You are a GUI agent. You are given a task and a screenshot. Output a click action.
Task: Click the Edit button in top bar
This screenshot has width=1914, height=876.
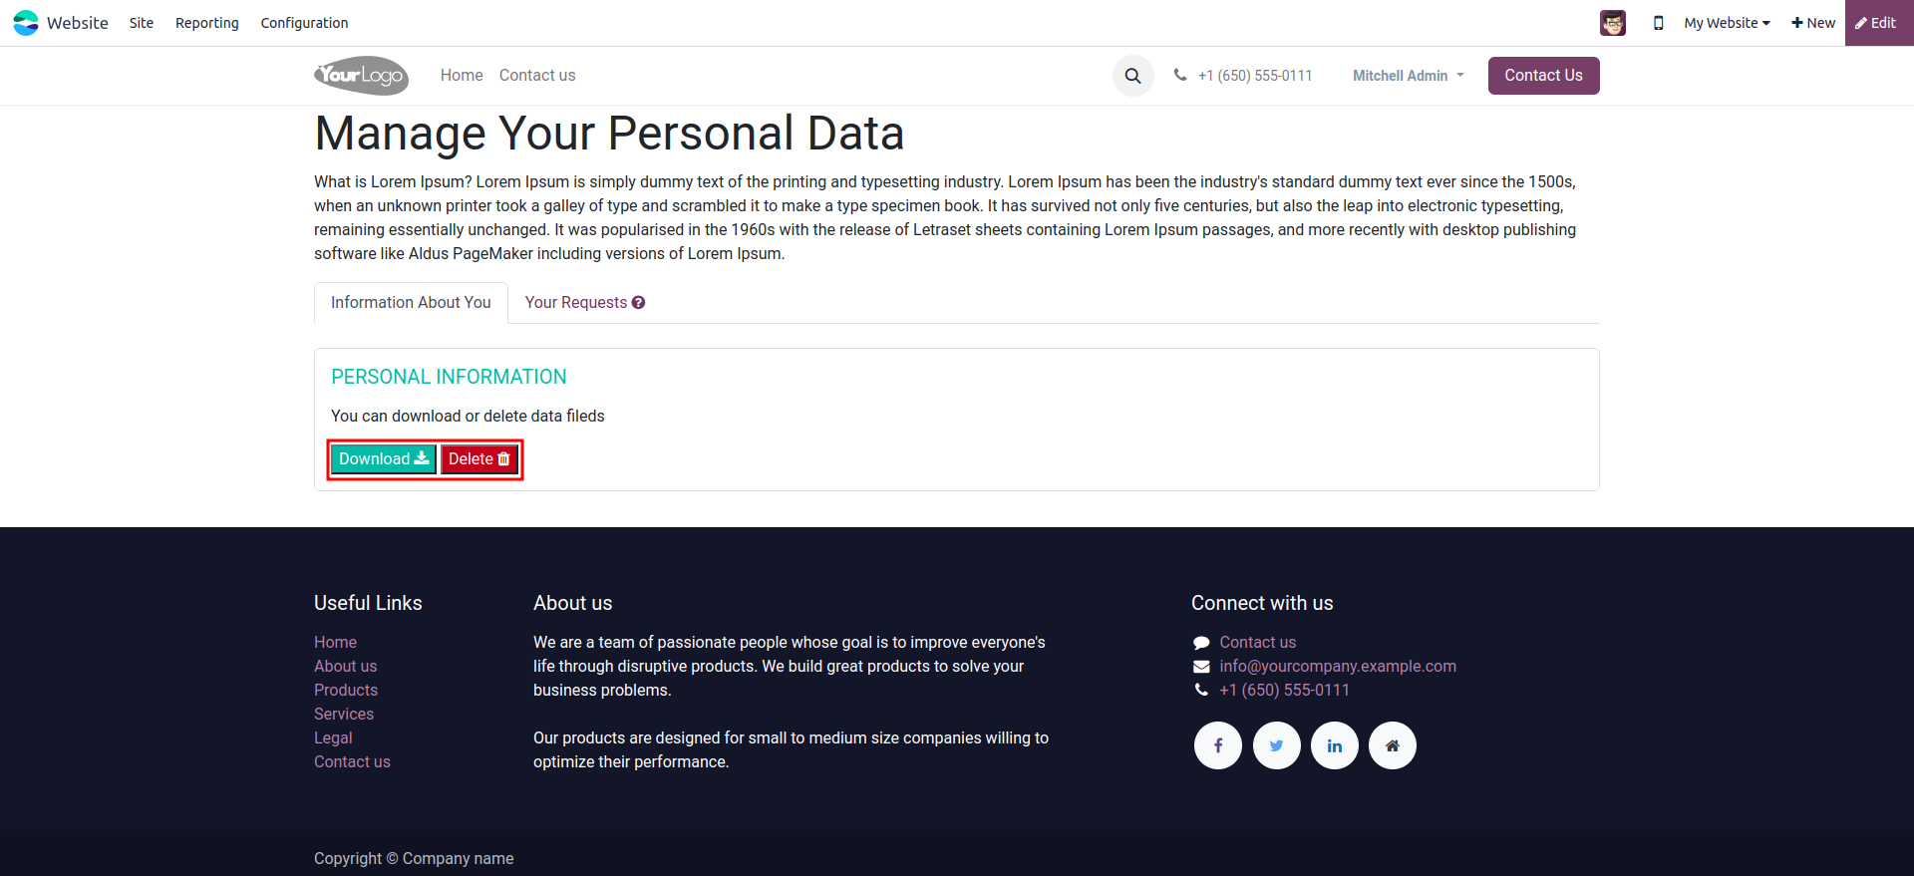click(x=1875, y=23)
